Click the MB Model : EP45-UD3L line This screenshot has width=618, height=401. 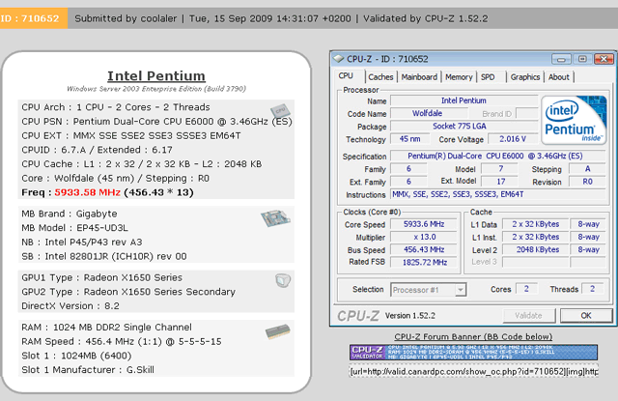point(74,228)
